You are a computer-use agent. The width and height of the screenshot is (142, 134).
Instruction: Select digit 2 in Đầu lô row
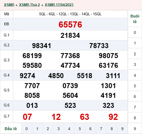48,129
